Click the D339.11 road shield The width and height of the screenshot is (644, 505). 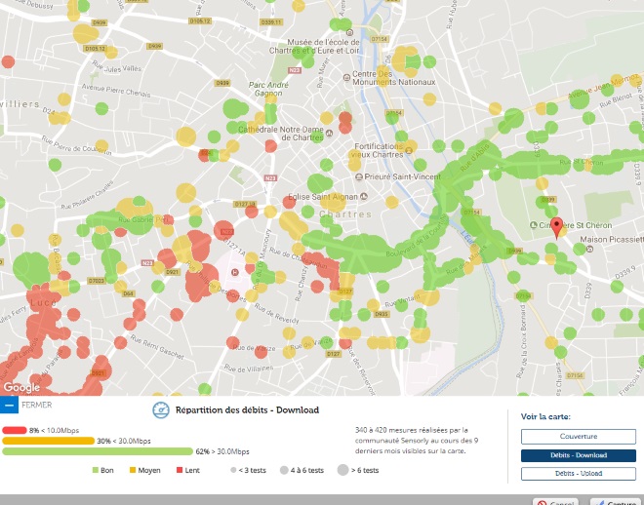coord(271,21)
